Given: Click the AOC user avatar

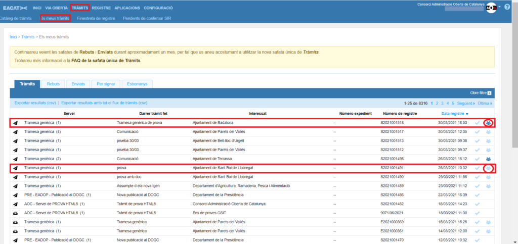Looking at the screenshot, I should point(491,8).
